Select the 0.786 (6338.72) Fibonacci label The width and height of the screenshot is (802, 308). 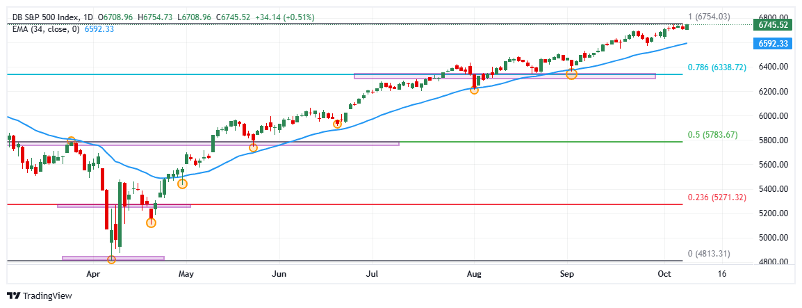pyautogui.click(x=716, y=67)
